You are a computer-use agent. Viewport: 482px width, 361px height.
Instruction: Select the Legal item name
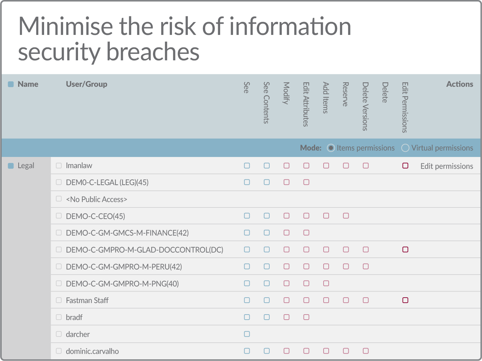point(26,166)
